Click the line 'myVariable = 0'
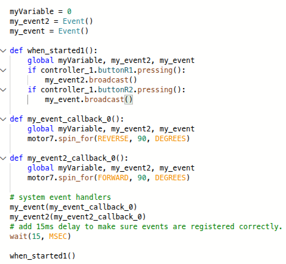This screenshot has height=264, width=286. click(x=41, y=12)
